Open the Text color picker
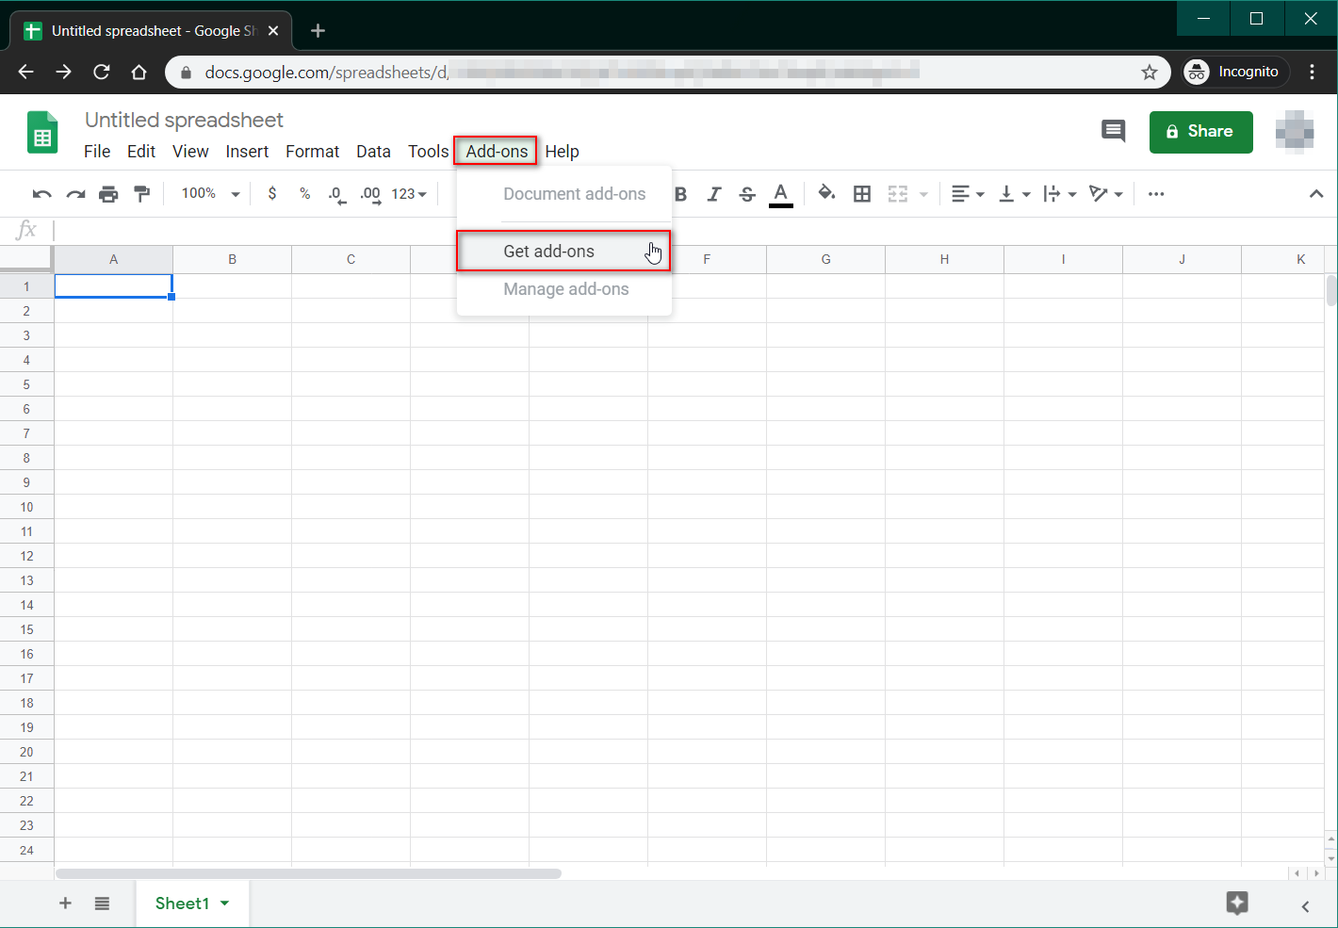This screenshot has width=1338, height=928. pyautogui.click(x=780, y=193)
